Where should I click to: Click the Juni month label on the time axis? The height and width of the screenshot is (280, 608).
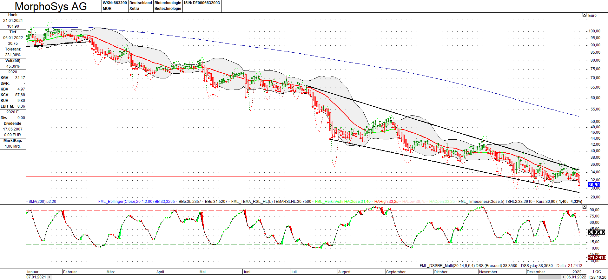click(247, 272)
